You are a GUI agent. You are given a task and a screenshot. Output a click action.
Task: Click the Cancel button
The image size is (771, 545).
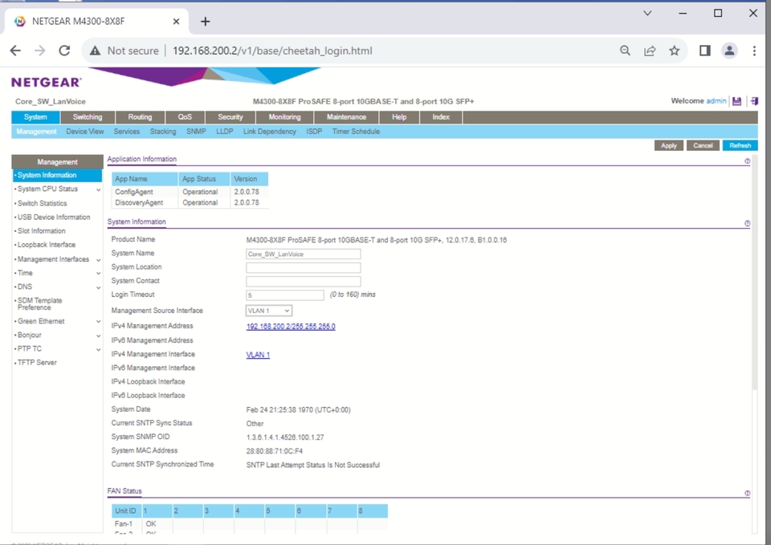[704, 145]
